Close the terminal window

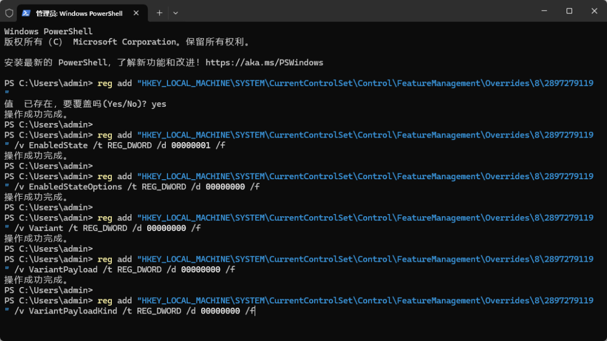(x=594, y=11)
